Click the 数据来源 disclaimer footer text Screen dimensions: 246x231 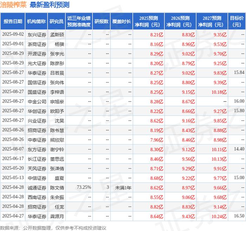click(53, 228)
